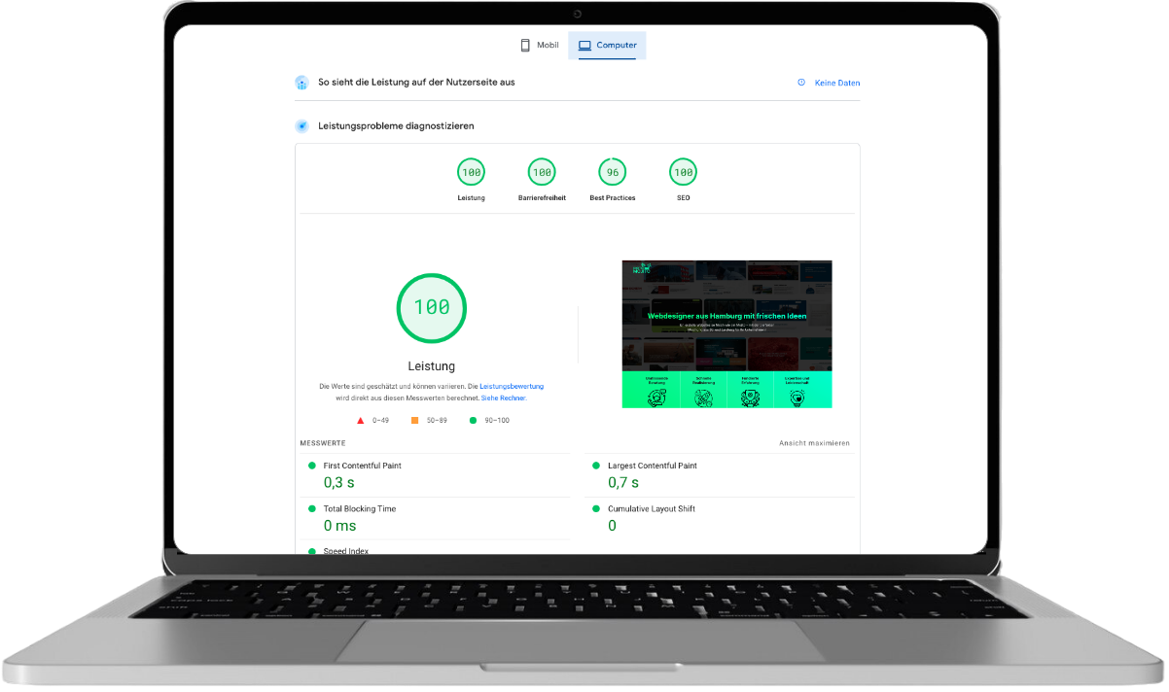Open the website screenshot thumbnail

(727, 334)
